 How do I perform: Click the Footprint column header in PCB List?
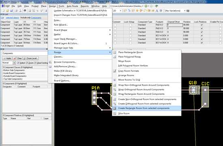point(159,22)
